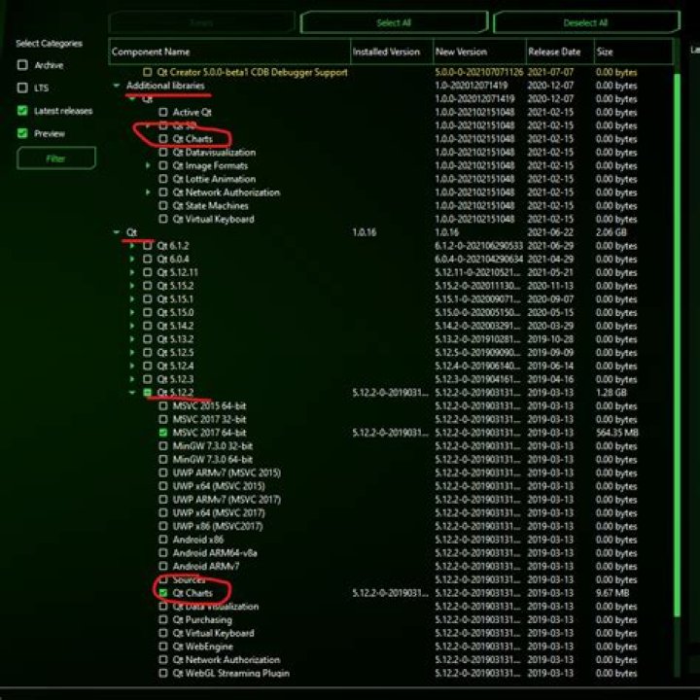Viewport: 700px width, 700px height.
Task: Tick the Sources checkbox
Action: coord(163,579)
